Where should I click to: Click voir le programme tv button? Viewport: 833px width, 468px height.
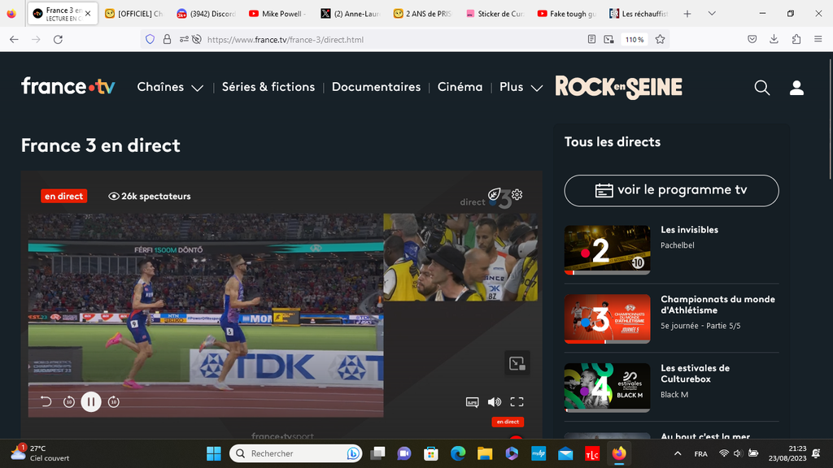[x=671, y=190]
